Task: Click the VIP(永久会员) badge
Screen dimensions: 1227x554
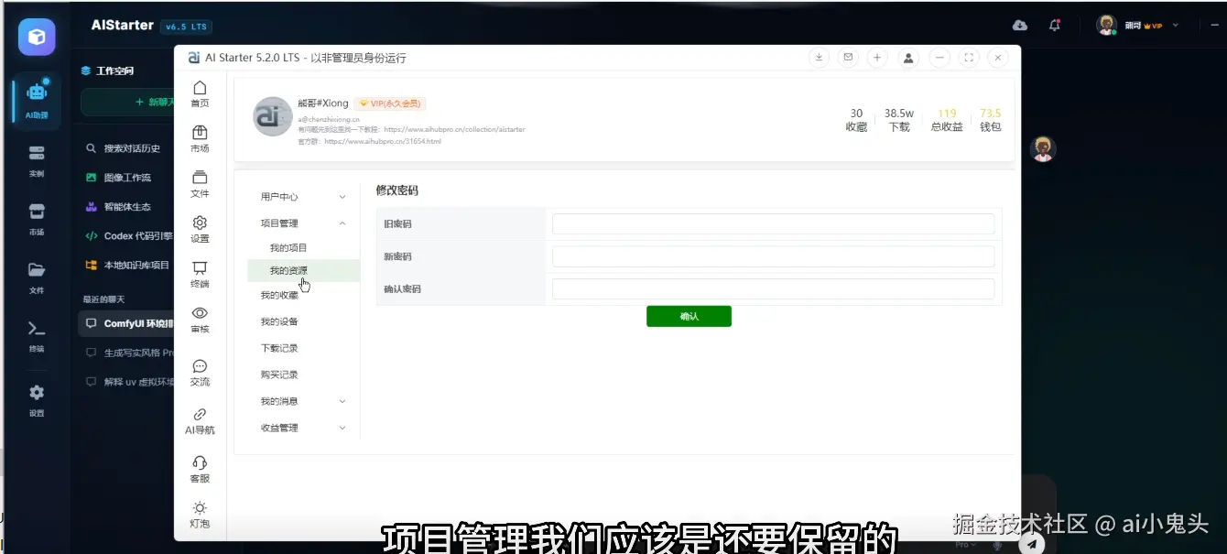Action: [x=390, y=103]
